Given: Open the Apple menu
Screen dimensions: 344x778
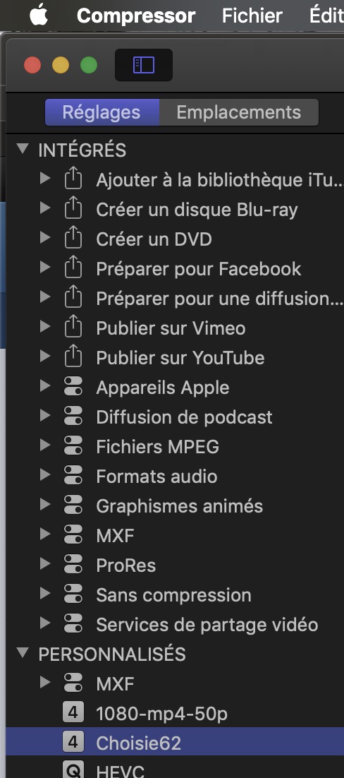Looking at the screenshot, I should pos(39,16).
